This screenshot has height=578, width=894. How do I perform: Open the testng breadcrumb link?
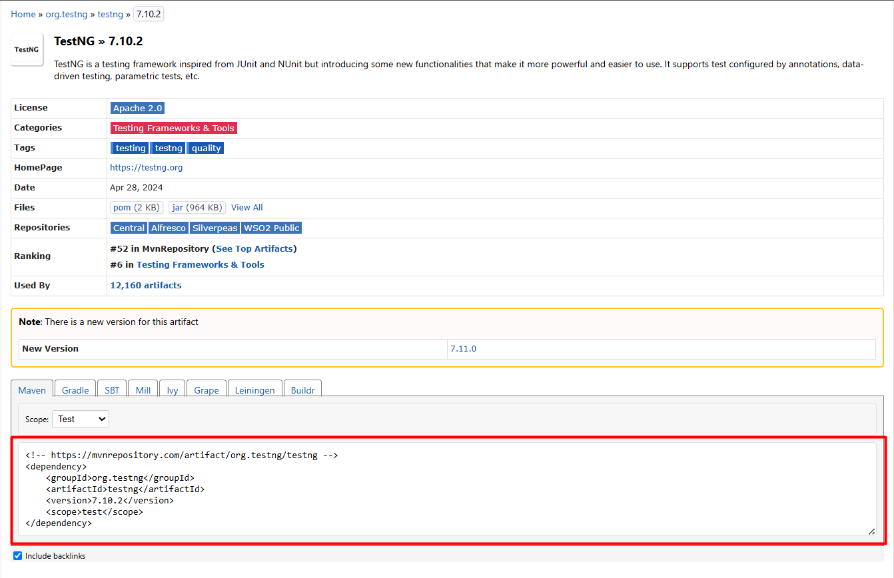click(x=111, y=14)
